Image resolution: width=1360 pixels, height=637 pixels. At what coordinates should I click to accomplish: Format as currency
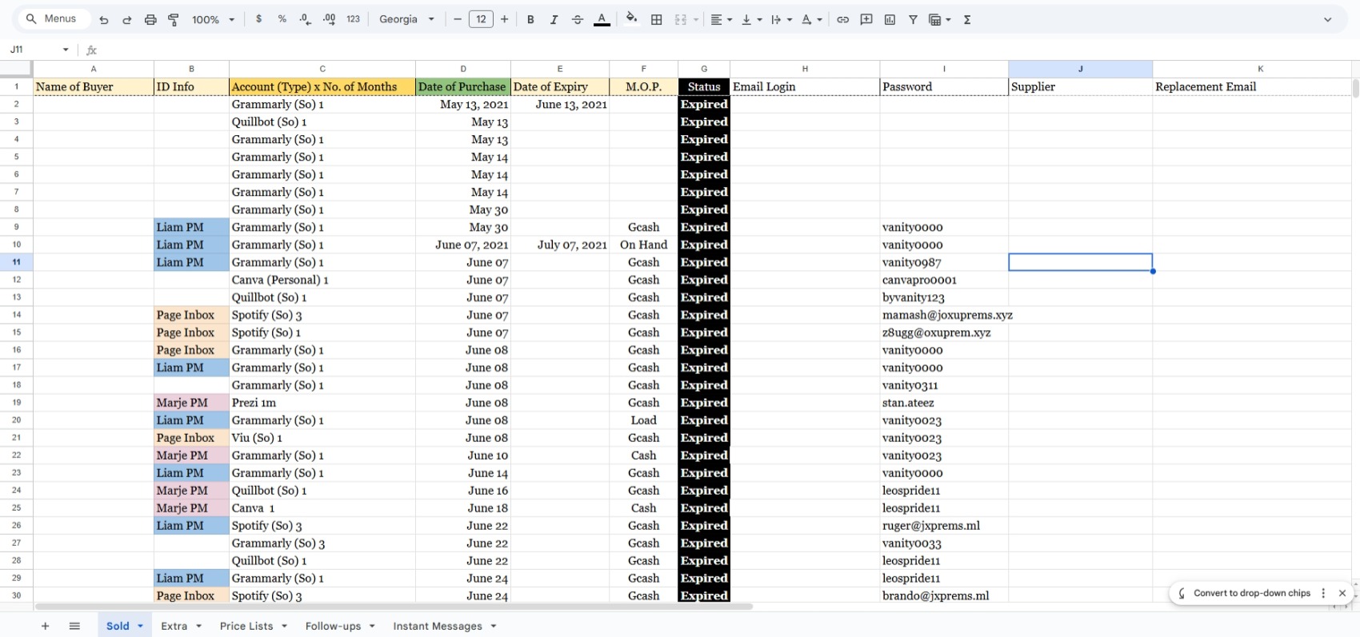tap(258, 19)
